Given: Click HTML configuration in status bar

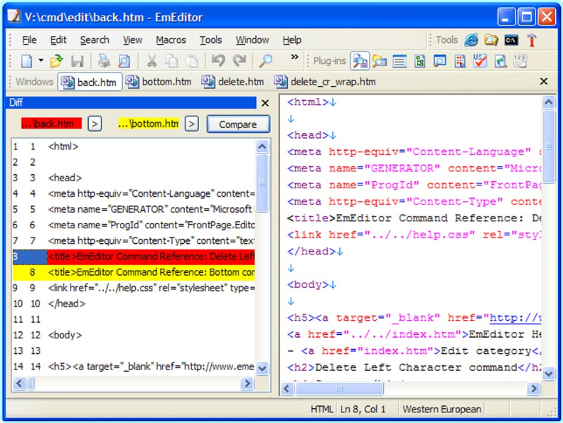Looking at the screenshot, I should (x=322, y=410).
